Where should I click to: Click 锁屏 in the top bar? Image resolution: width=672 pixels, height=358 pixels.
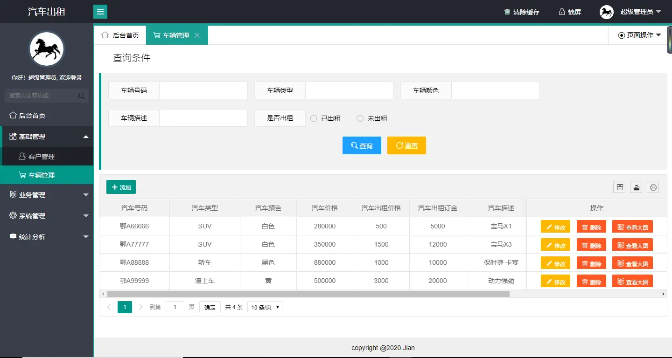point(570,12)
